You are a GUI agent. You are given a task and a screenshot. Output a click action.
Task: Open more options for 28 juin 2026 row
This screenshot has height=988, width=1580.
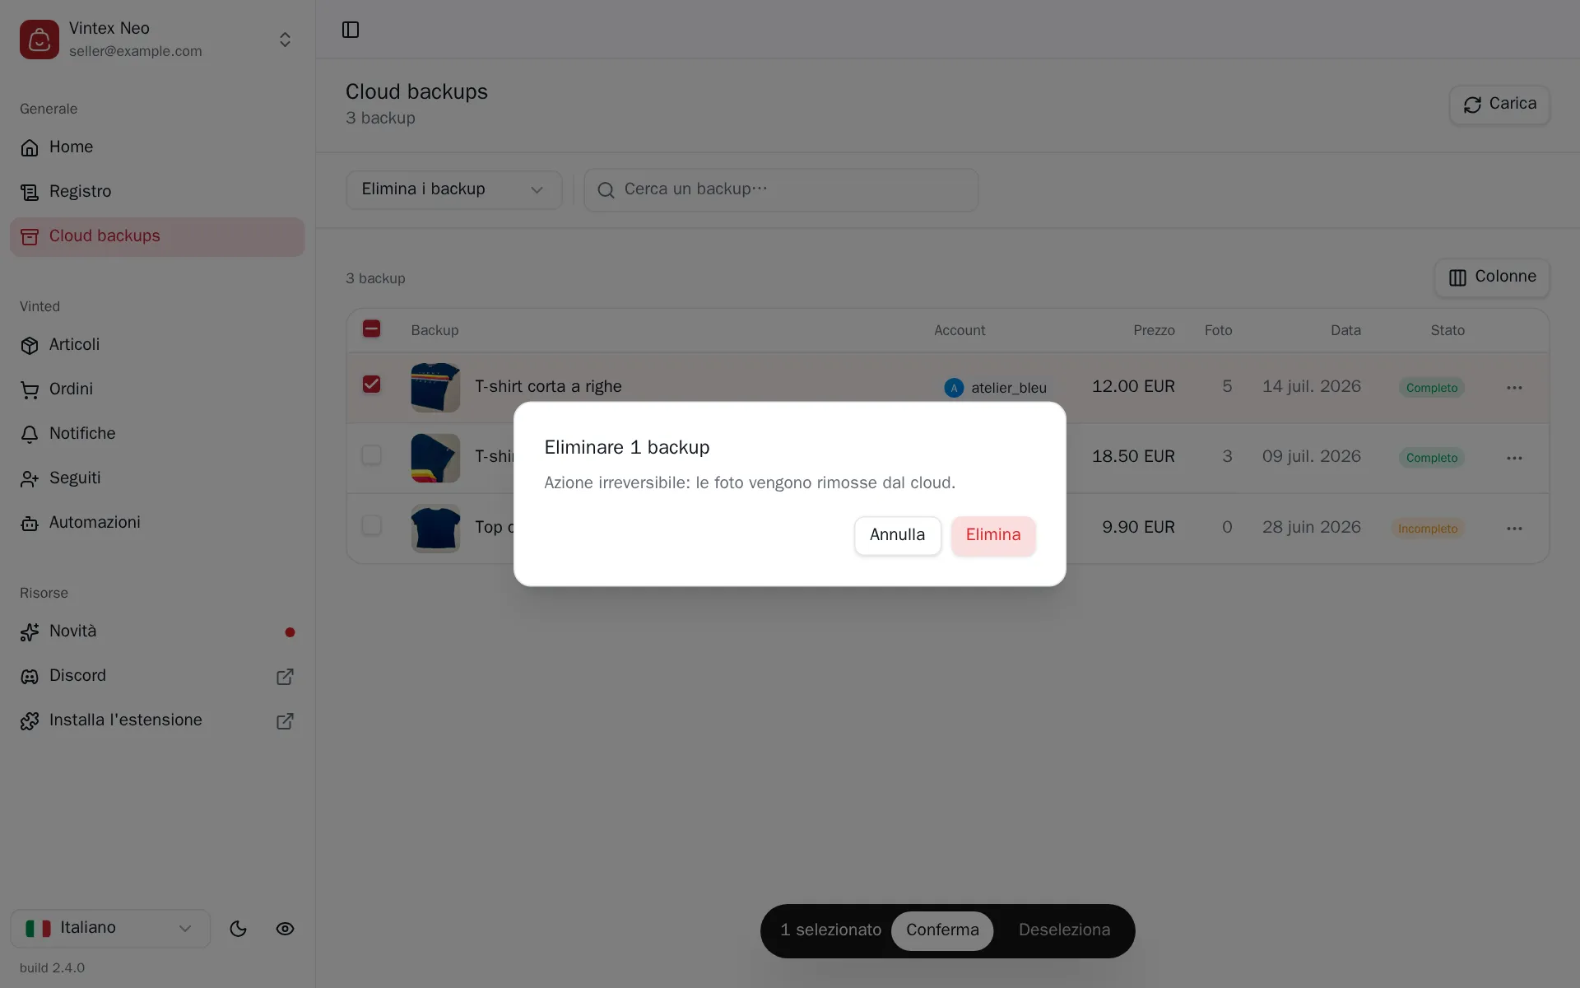(x=1514, y=529)
